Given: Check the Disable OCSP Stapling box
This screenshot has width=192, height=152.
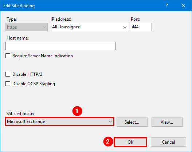Looking at the screenshot, I should click(x=8, y=84).
